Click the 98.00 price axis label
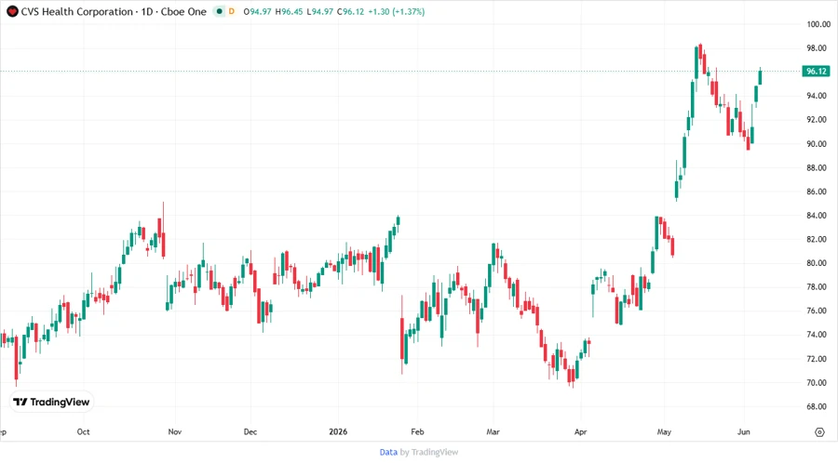 click(817, 48)
